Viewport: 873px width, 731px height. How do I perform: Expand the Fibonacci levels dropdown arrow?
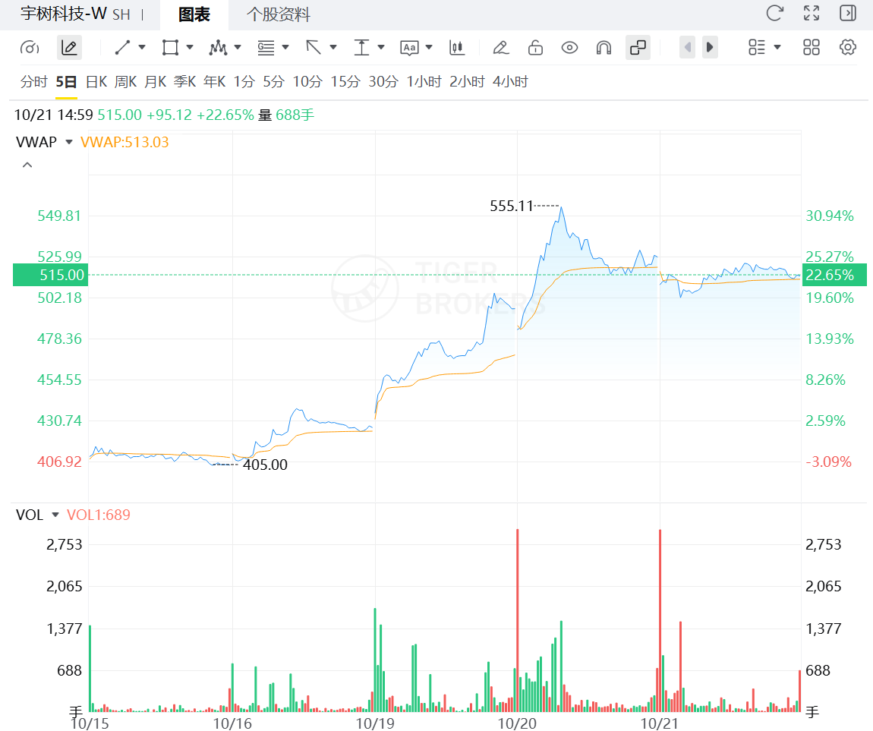point(285,47)
